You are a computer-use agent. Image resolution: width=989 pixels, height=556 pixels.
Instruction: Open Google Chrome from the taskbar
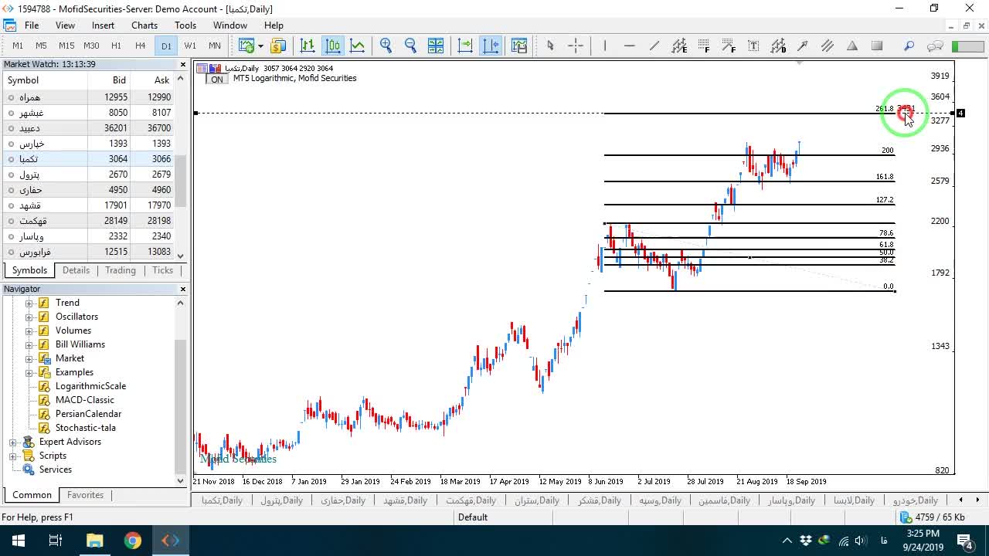[x=133, y=541]
